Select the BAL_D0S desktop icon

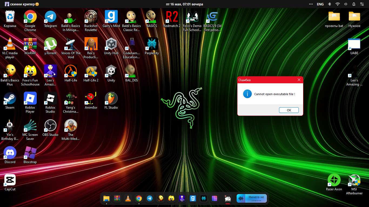point(131,73)
